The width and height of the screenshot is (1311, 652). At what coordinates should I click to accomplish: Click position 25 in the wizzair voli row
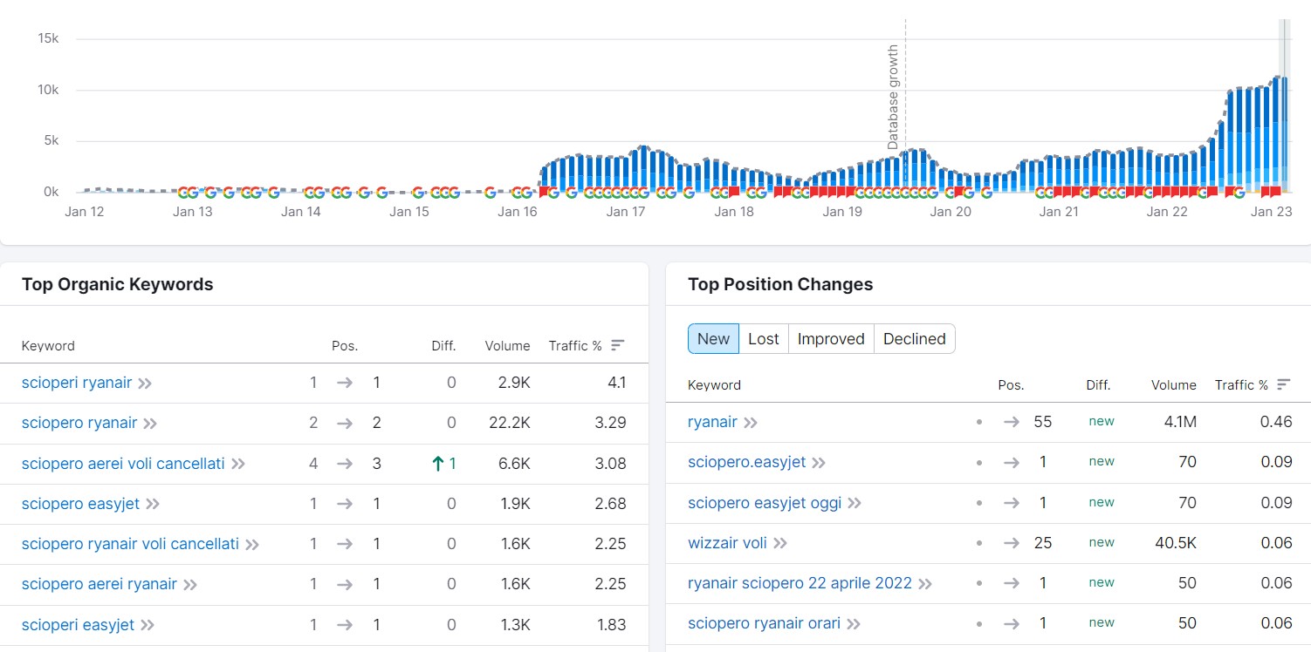tap(1042, 543)
